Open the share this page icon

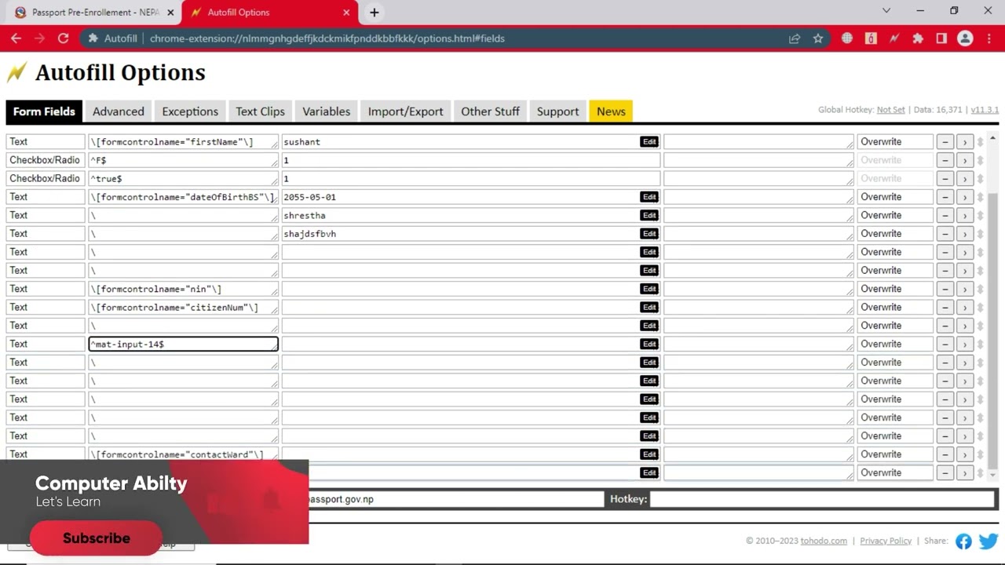(795, 38)
